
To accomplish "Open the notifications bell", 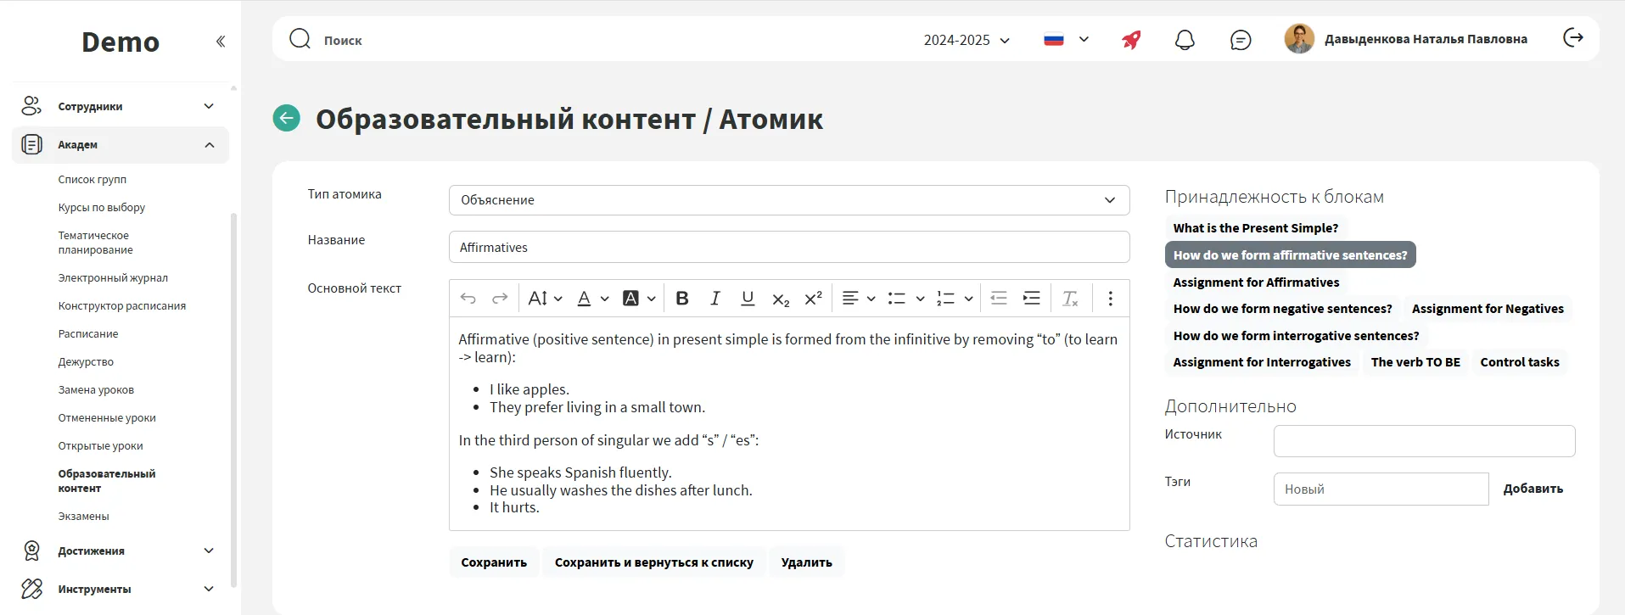I will click(1185, 40).
